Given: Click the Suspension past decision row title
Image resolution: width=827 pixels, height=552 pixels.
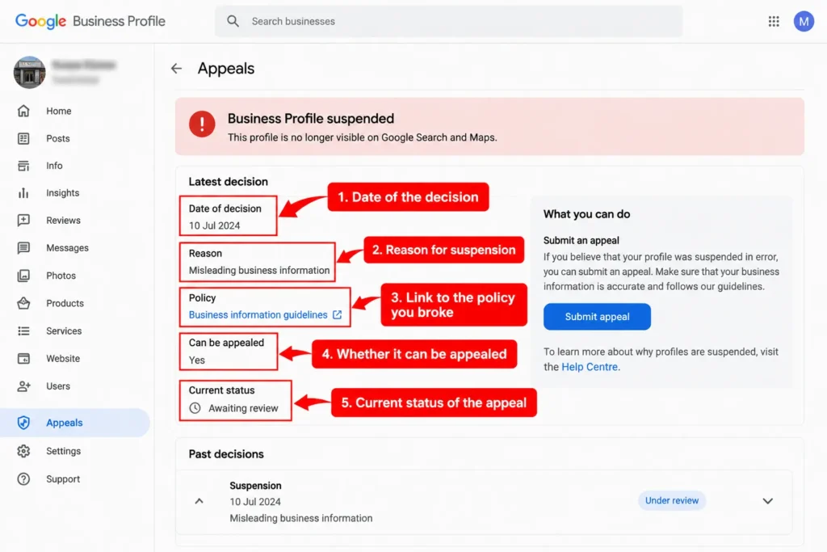Looking at the screenshot, I should [x=255, y=486].
